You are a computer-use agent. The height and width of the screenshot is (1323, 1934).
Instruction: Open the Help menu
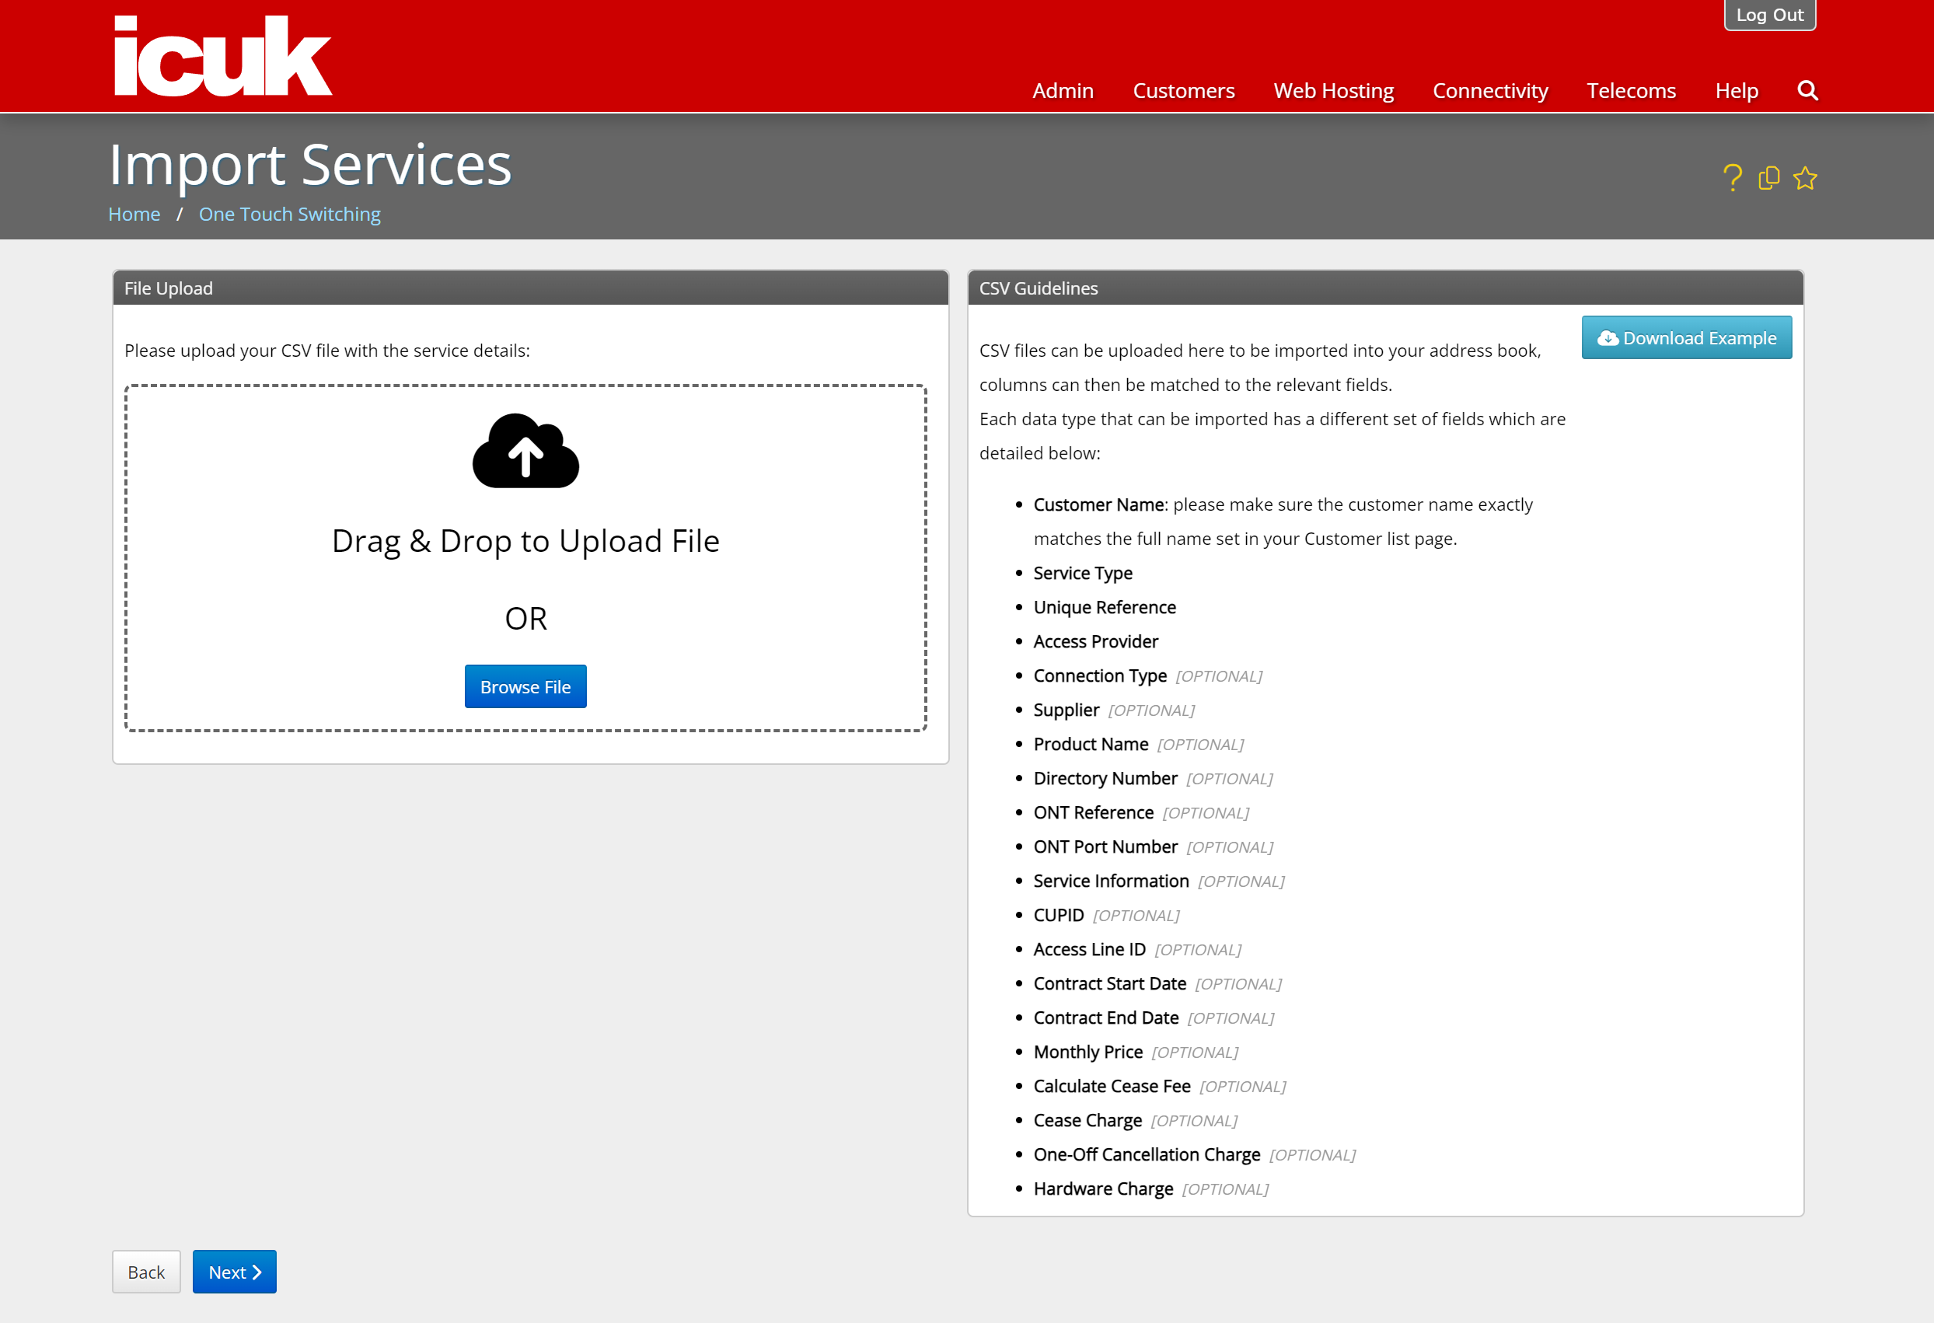pyautogui.click(x=1736, y=90)
